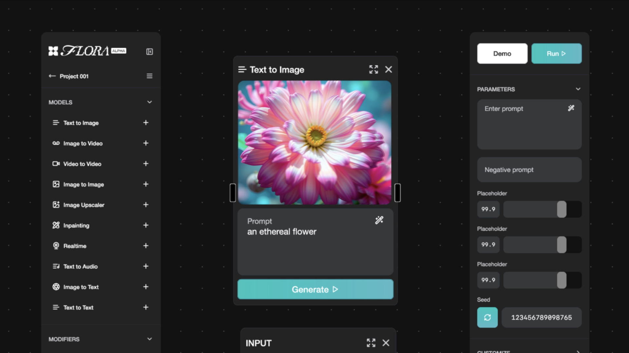Expand the Text to Image node fullscreen
Screen dimensions: 629x353
coord(373,69)
